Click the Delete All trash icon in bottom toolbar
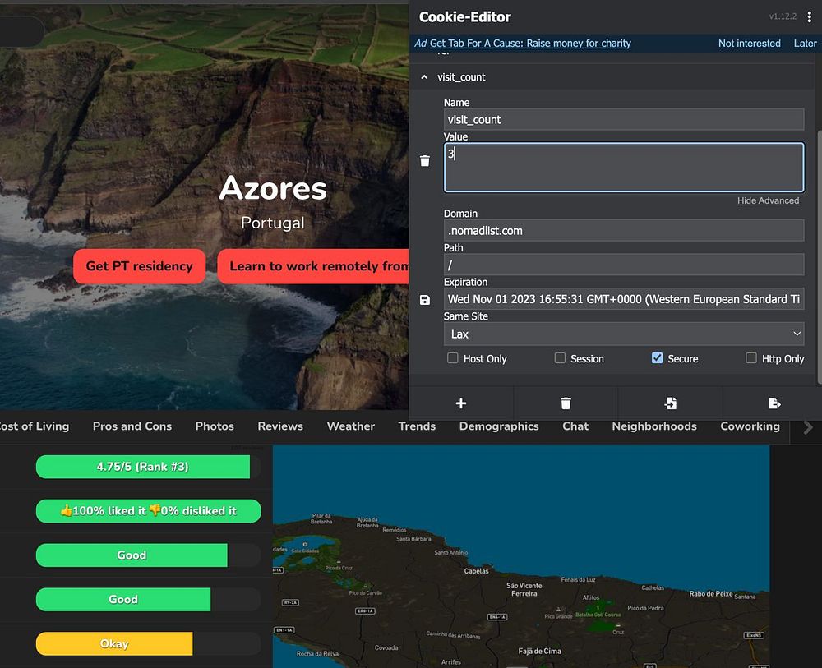822x668 pixels. point(566,403)
